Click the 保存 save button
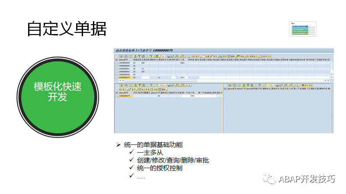346x194 pixels. (224, 56)
